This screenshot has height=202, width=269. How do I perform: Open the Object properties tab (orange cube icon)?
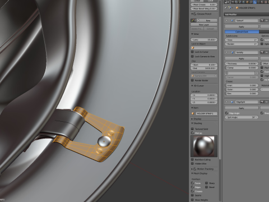[247, 2]
